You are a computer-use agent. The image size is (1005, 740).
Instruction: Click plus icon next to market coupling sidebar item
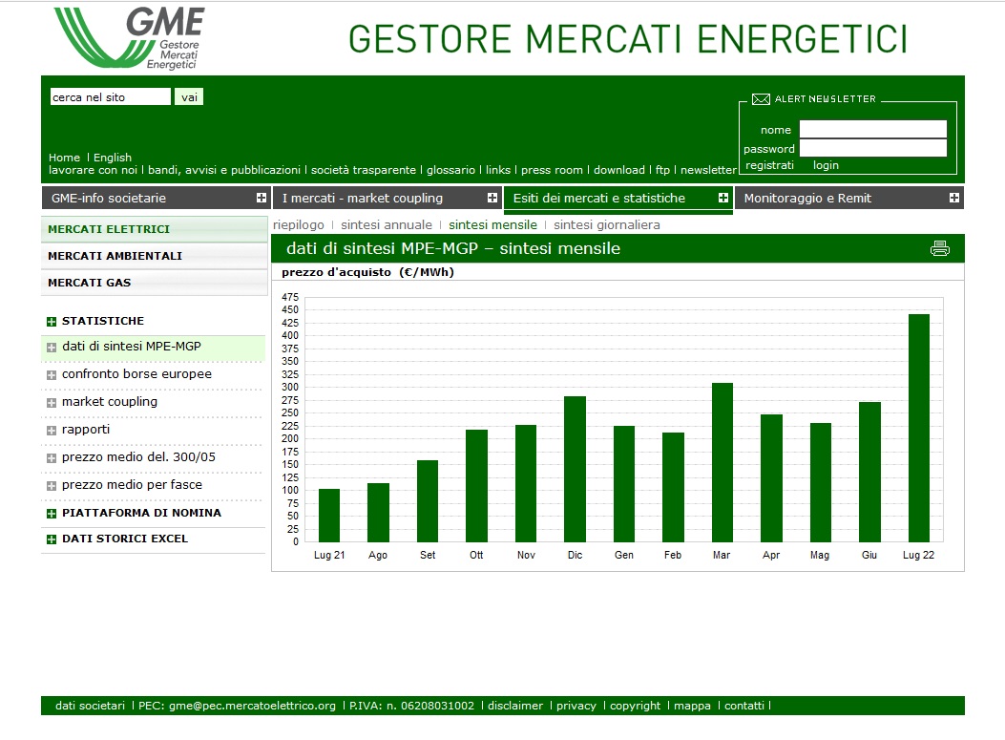(x=52, y=403)
